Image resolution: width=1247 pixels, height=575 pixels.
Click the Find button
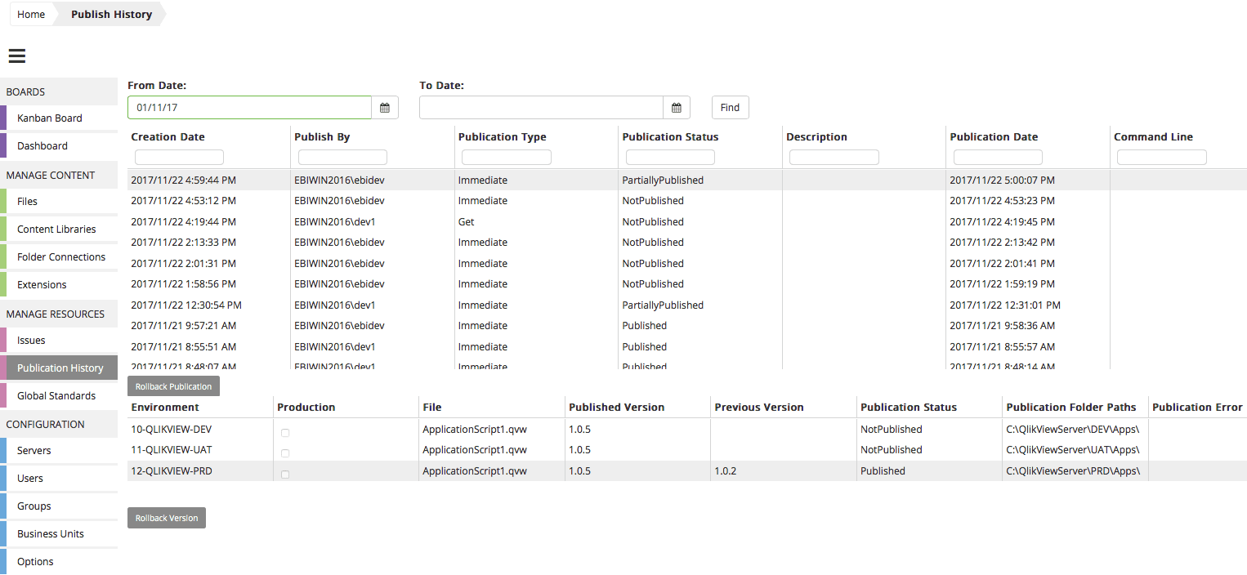[x=730, y=108]
